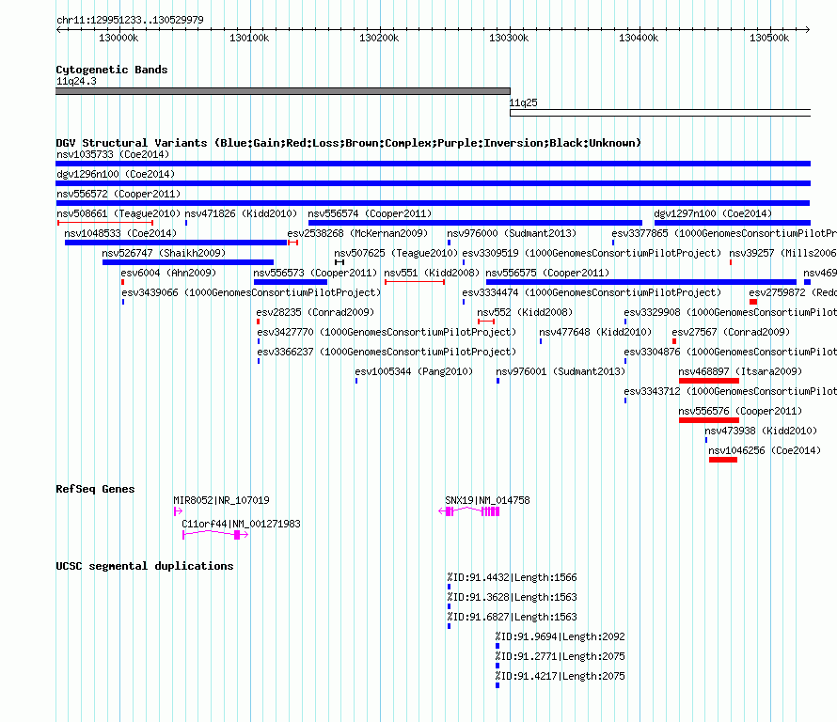
Task: Click chr11:129951233..130529979 coordinate label
Action: (130, 21)
